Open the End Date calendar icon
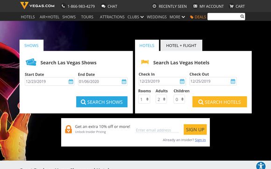 pyautogui.click(x=124, y=82)
